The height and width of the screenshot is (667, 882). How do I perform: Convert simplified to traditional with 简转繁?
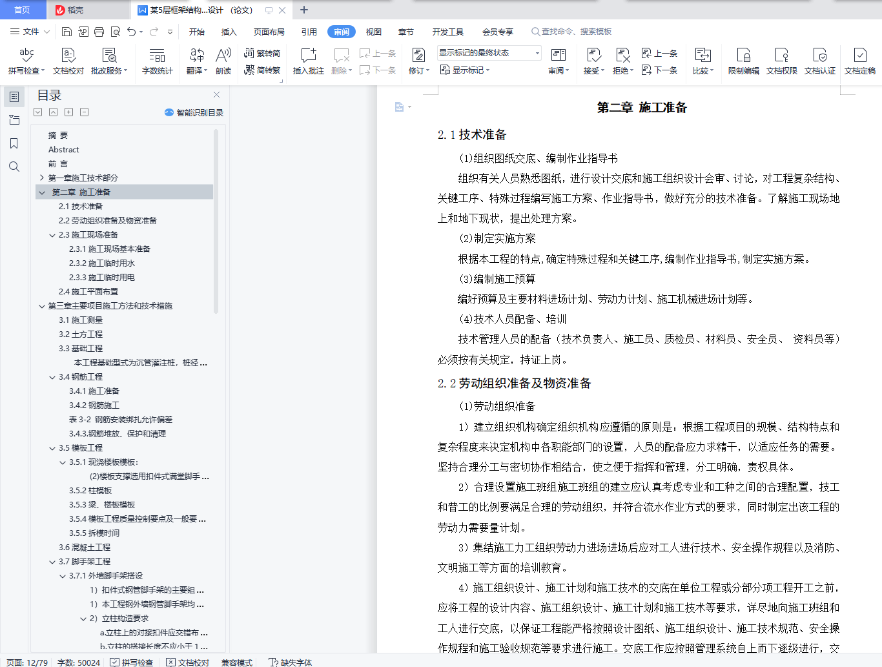click(x=262, y=70)
